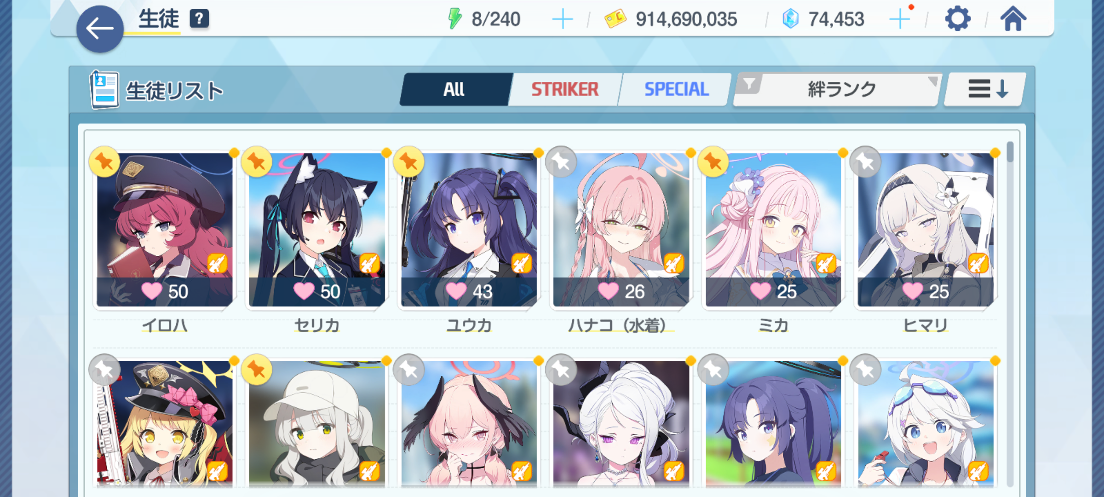Toggle the pin on ヒマリ card
Viewport: 1104px width, 497px height.
coord(865,162)
